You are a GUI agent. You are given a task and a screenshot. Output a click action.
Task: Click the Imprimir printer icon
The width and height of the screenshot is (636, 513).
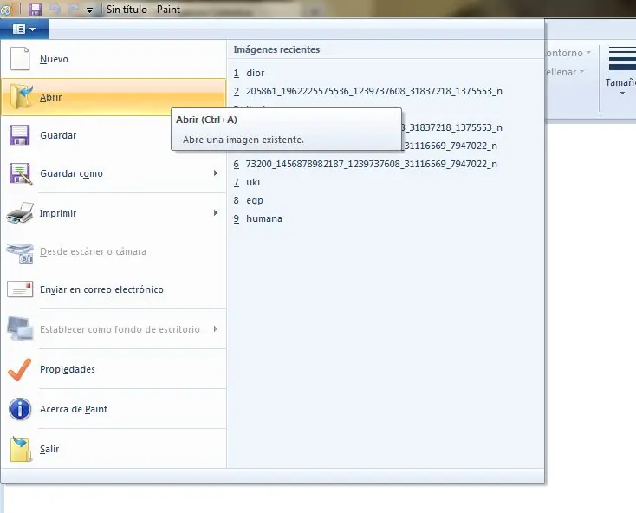(20, 213)
